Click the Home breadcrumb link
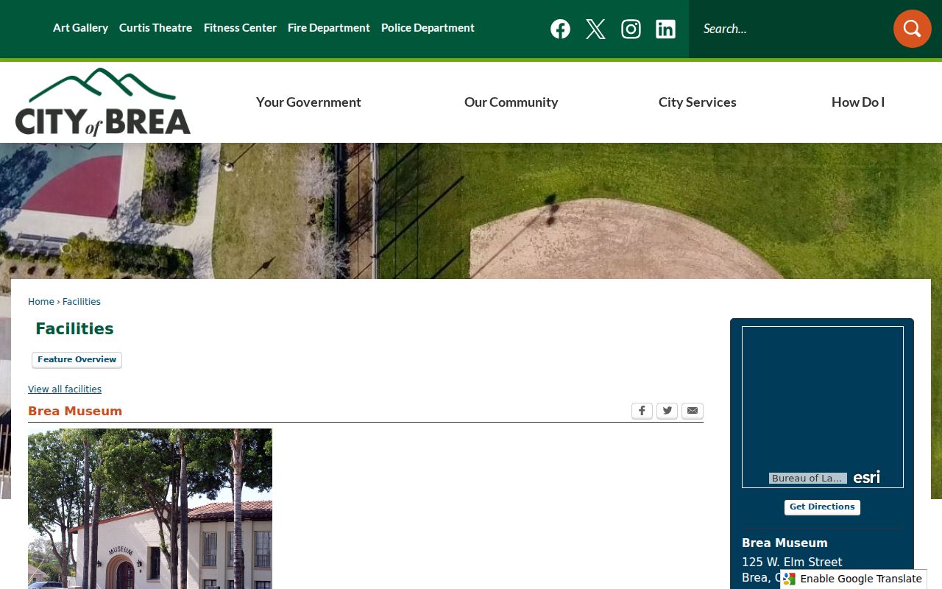 tap(41, 302)
